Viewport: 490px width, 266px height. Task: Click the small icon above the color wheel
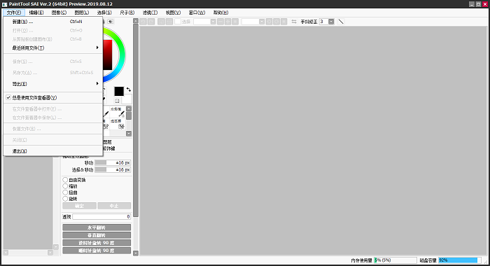[111, 22]
